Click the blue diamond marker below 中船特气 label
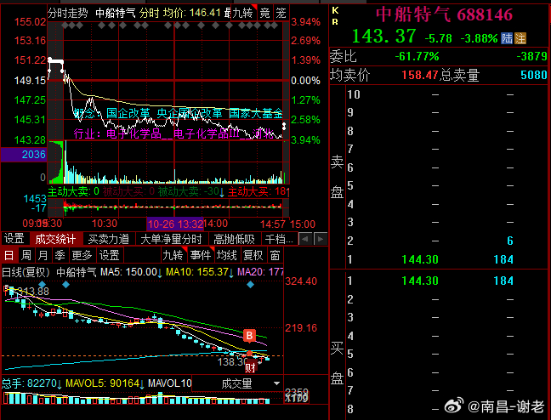This screenshot has height=420, width=551. pos(65,284)
